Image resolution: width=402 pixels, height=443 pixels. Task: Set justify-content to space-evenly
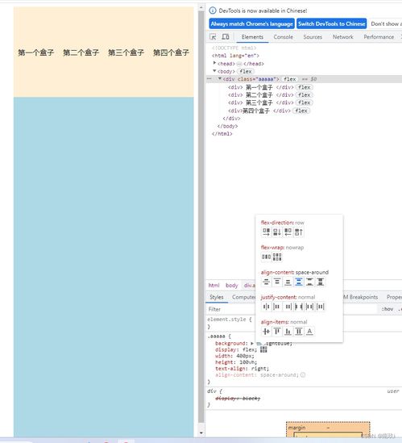[x=320, y=307]
